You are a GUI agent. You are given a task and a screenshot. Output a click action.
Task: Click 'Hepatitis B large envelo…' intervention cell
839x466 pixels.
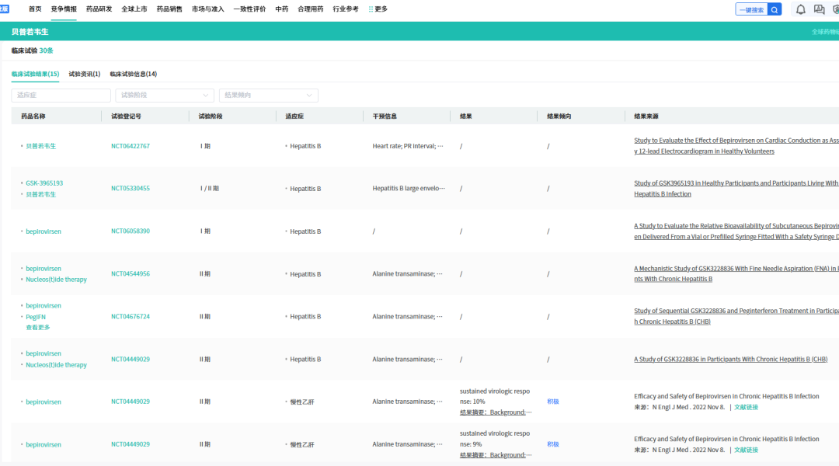click(x=409, y=188)
